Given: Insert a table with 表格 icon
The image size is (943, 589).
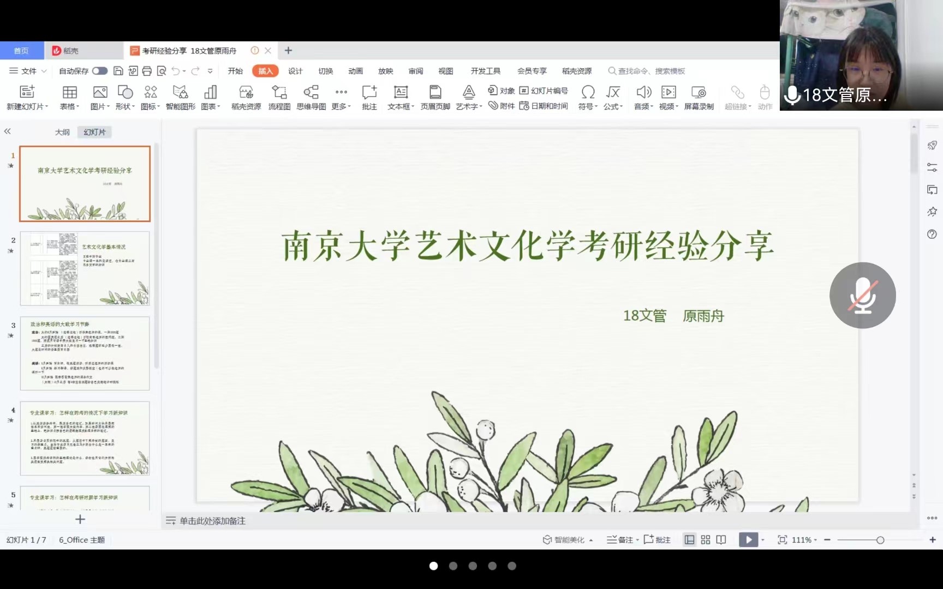Looking at the screenshot, I should point(69,92).
